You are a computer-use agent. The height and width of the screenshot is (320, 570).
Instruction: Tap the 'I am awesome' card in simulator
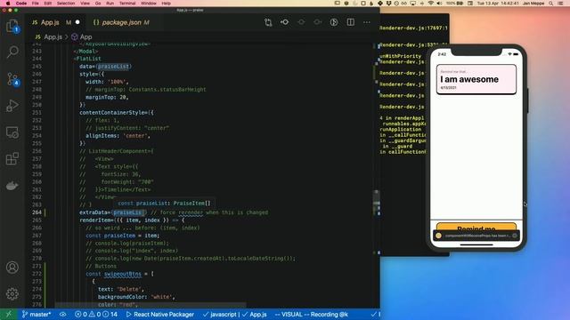click(x=476, y=79)
